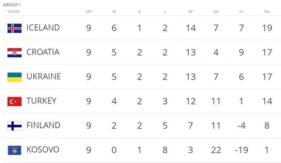This screenshot has width=281, height=163.
Task: Click the GROUP I heading
Action: point(12,5)
